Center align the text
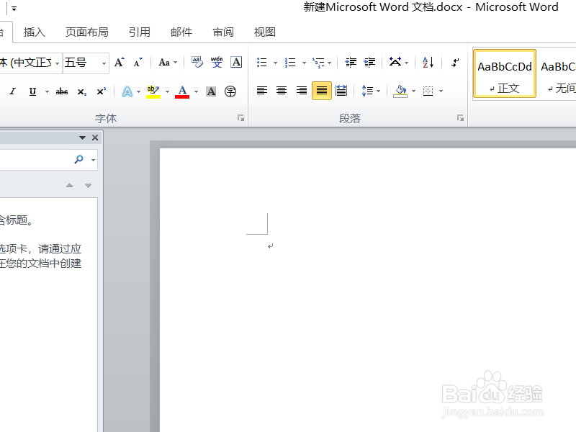The width and height of the screenshot is (576, 432). pos(282,91)
